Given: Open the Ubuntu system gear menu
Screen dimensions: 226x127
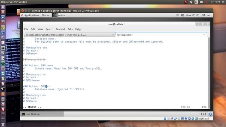Looking at the screenshot, I should point(223,2).
